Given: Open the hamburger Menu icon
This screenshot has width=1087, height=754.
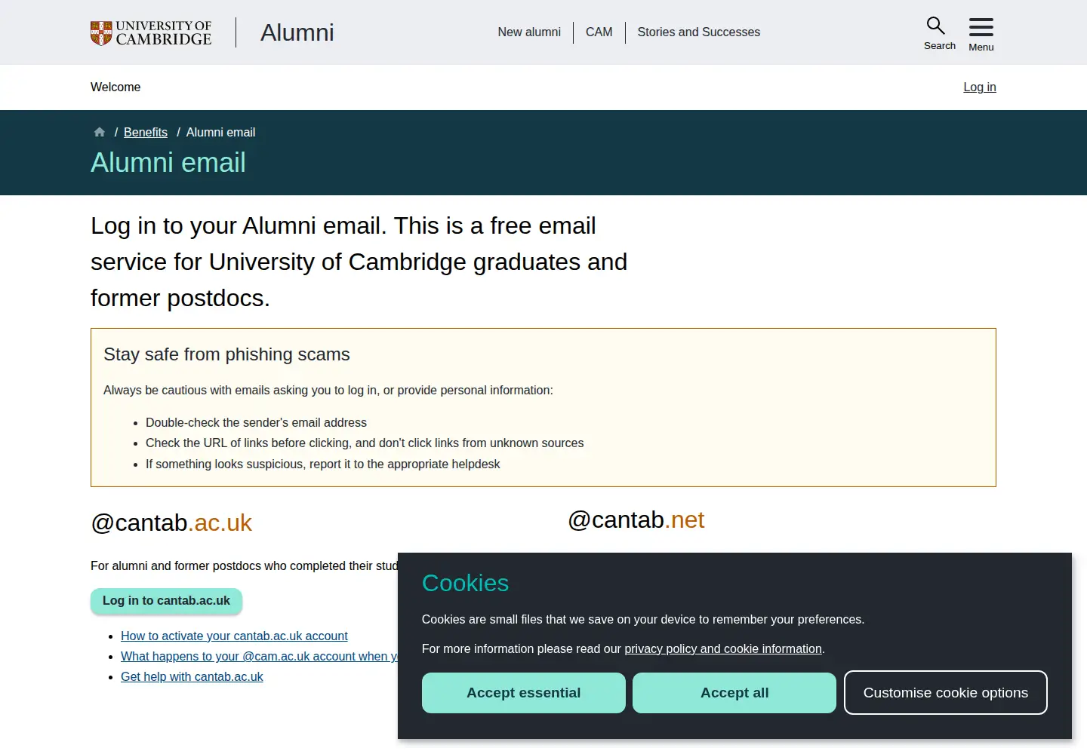Looking at the screenshot, I should click(981, 27).
